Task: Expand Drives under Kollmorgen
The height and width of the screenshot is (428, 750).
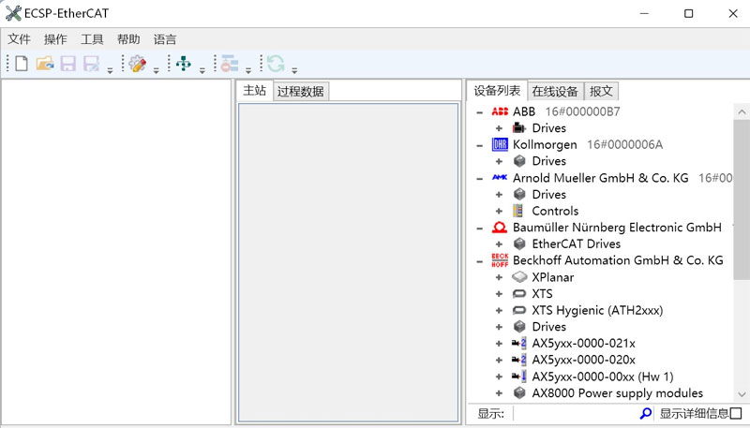Action: [x=499, y=161]
